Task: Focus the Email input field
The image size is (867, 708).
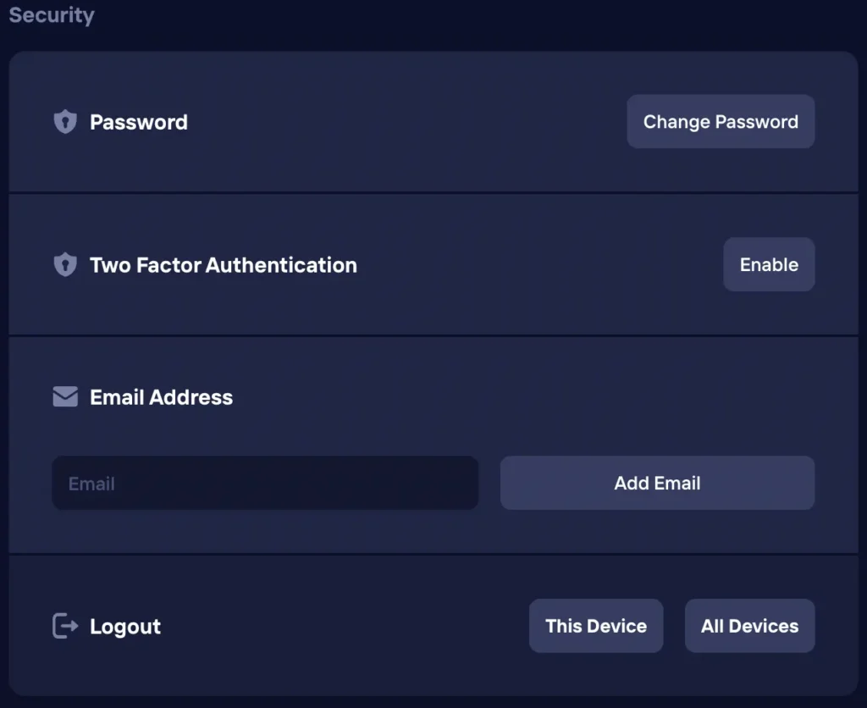Action: (x=265, y=484)
